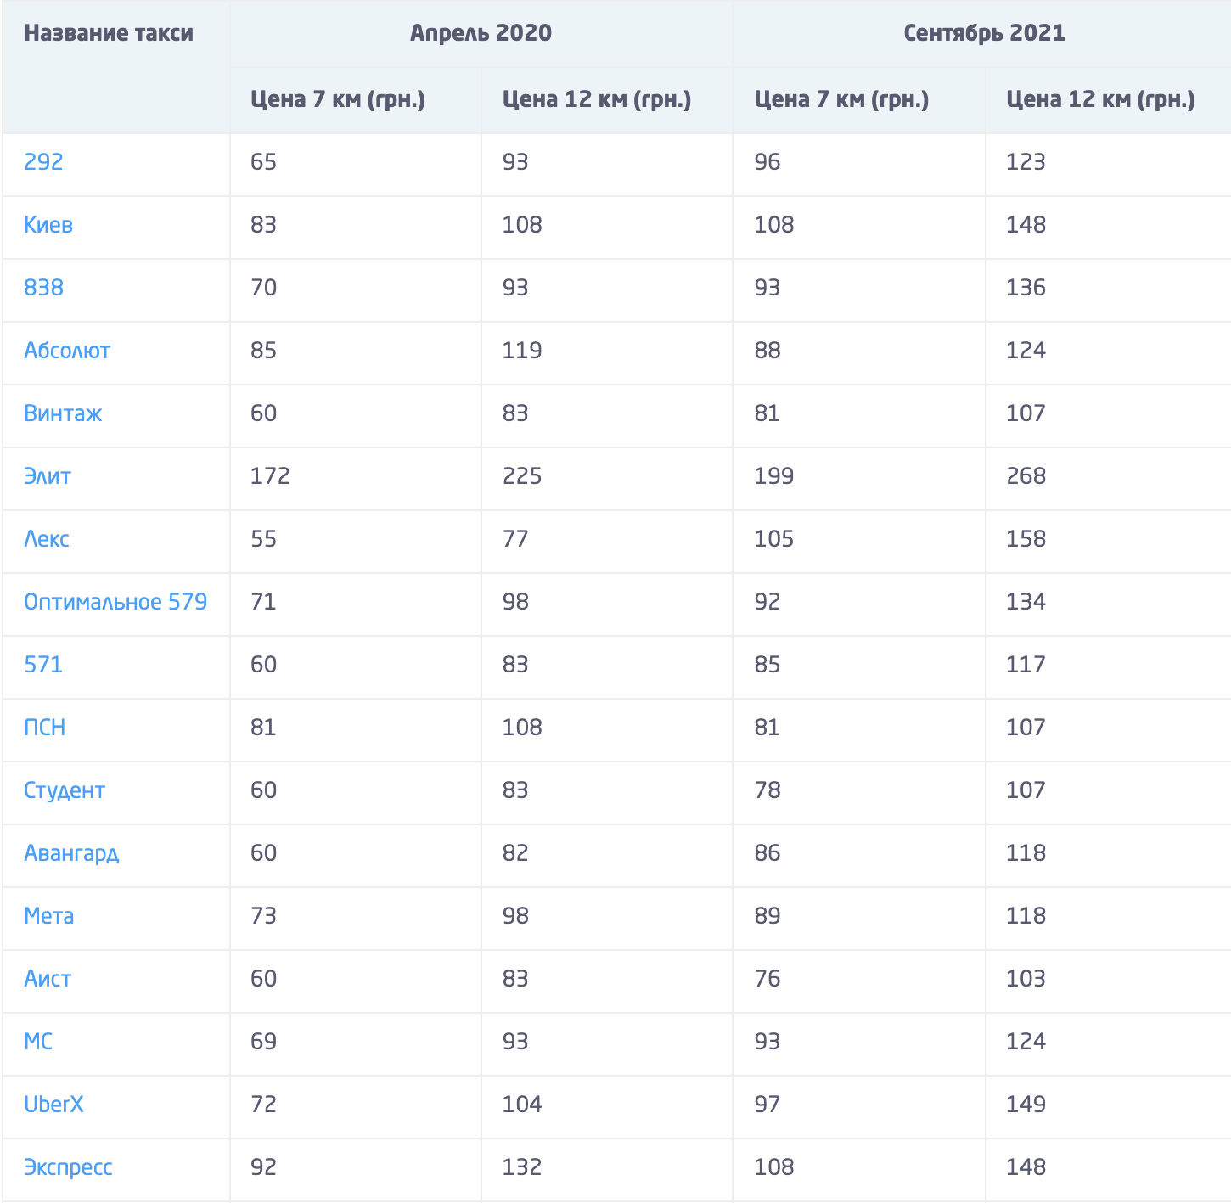Open the UberX taxi link
This screenshot has width=1231, height=1203.
53,1104
